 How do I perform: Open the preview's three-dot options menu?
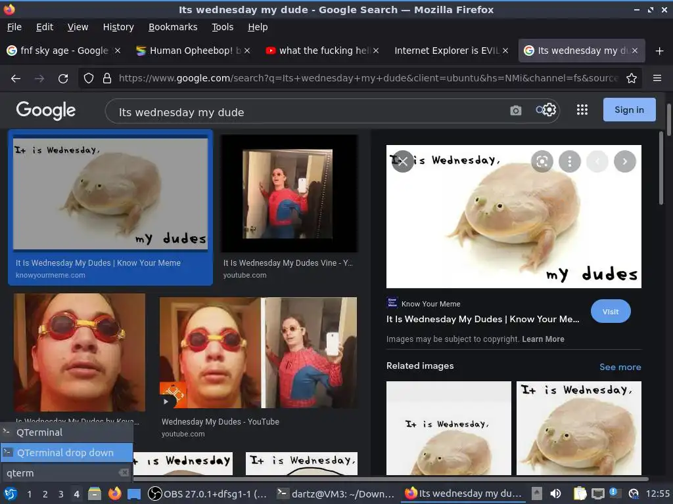tap(570, 161)
